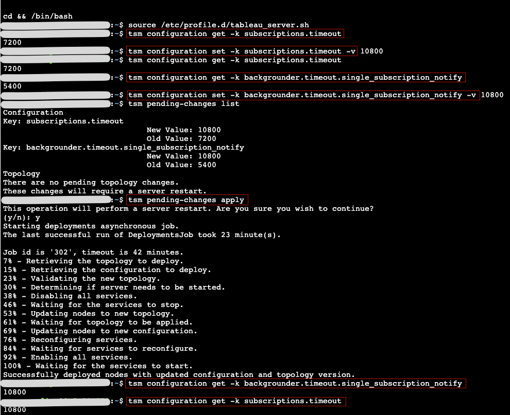Click the 'Key: subscriptions.timeout' line
The width and height of the screenshot is (510, 415).
[63, 121]
